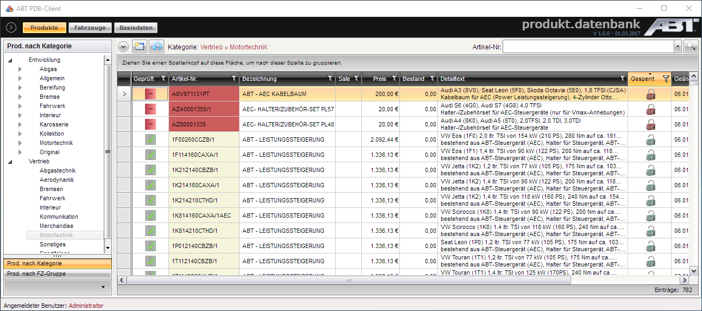Open the filter on the Artikel-Nr. column

pyautogui.click(x=234, y=79)
